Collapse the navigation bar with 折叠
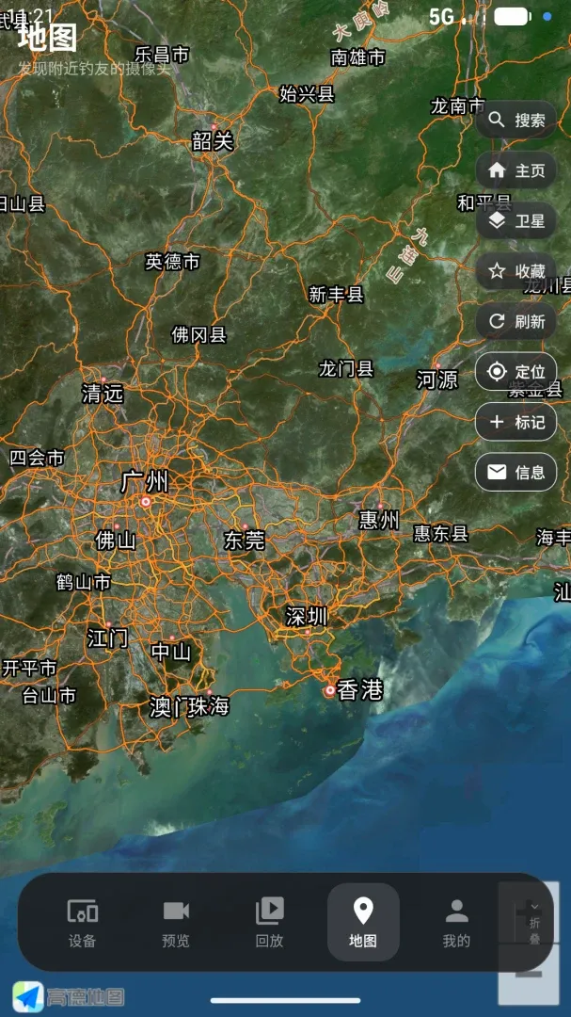Image resolution: width=571 pixels, height=1017 pixels. click(534, 924)
